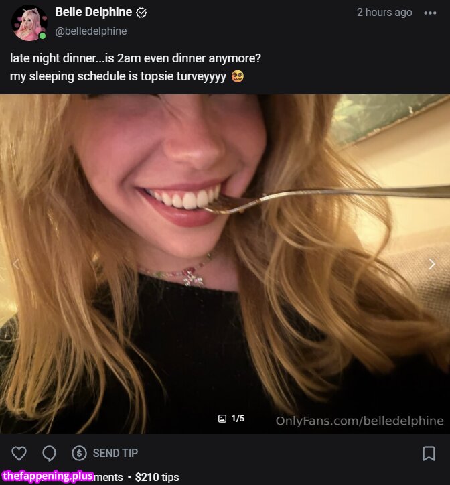Click the comments count text
The image size is (450, 485).
point(108,477)
